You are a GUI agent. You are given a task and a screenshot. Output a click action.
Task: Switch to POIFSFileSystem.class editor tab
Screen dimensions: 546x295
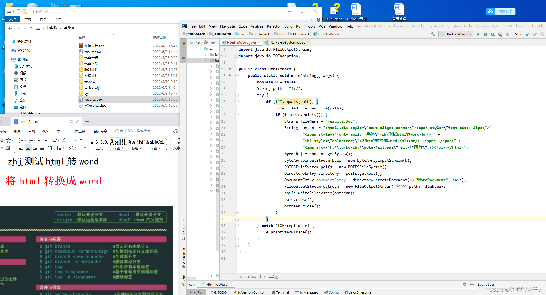tap(287, 42)
